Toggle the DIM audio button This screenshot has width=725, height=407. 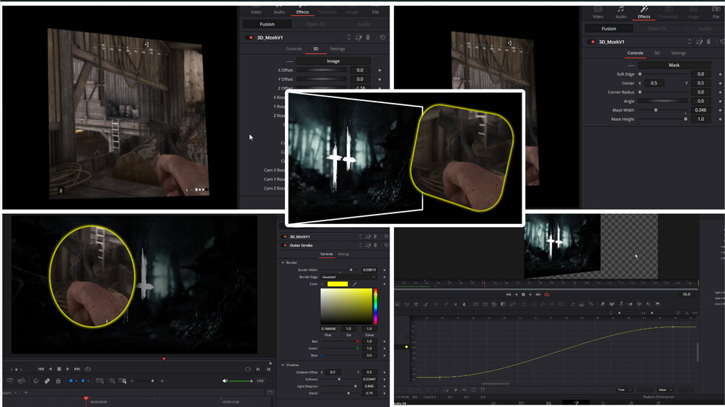pyautogui.click(x=260, y=380)
